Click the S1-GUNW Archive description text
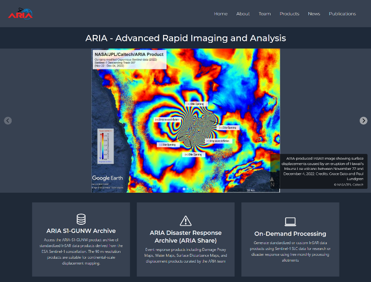Viewport: 371px width, 282px height. tap(81, 251)
